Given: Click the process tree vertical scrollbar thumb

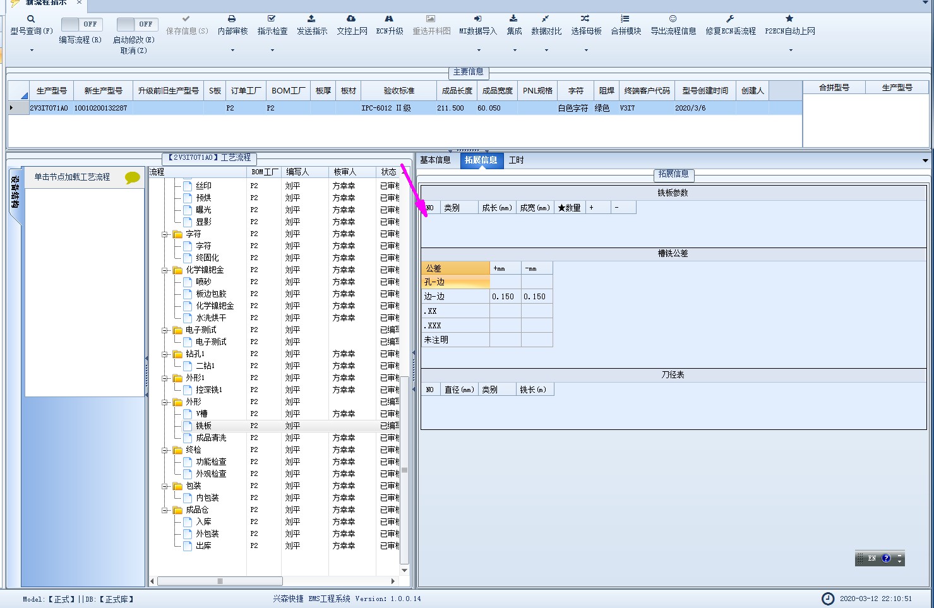Looking at the screenshot, I should point(405,470).
